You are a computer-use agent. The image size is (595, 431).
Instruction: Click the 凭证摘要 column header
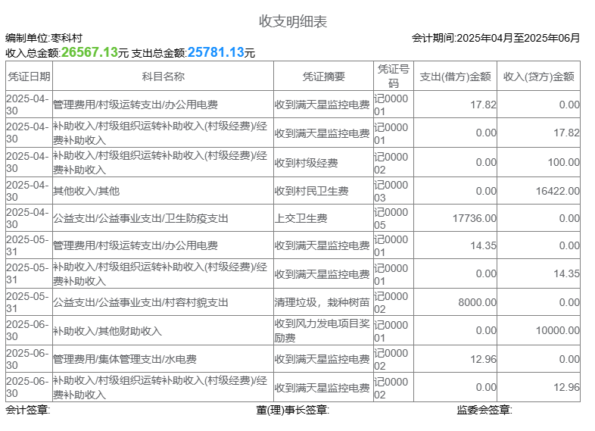pos(323,77)
